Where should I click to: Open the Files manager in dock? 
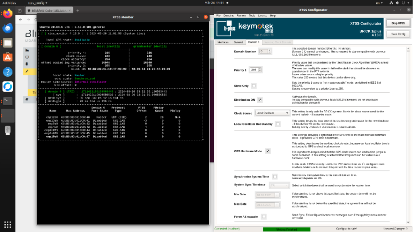coord(8,43)
